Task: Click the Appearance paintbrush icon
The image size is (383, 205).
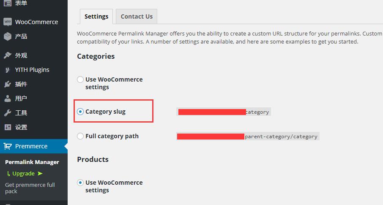Action: coord(8,55)
